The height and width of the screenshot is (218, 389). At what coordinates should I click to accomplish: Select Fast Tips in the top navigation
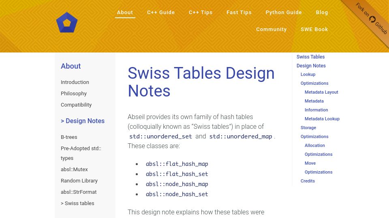point(239,13)
